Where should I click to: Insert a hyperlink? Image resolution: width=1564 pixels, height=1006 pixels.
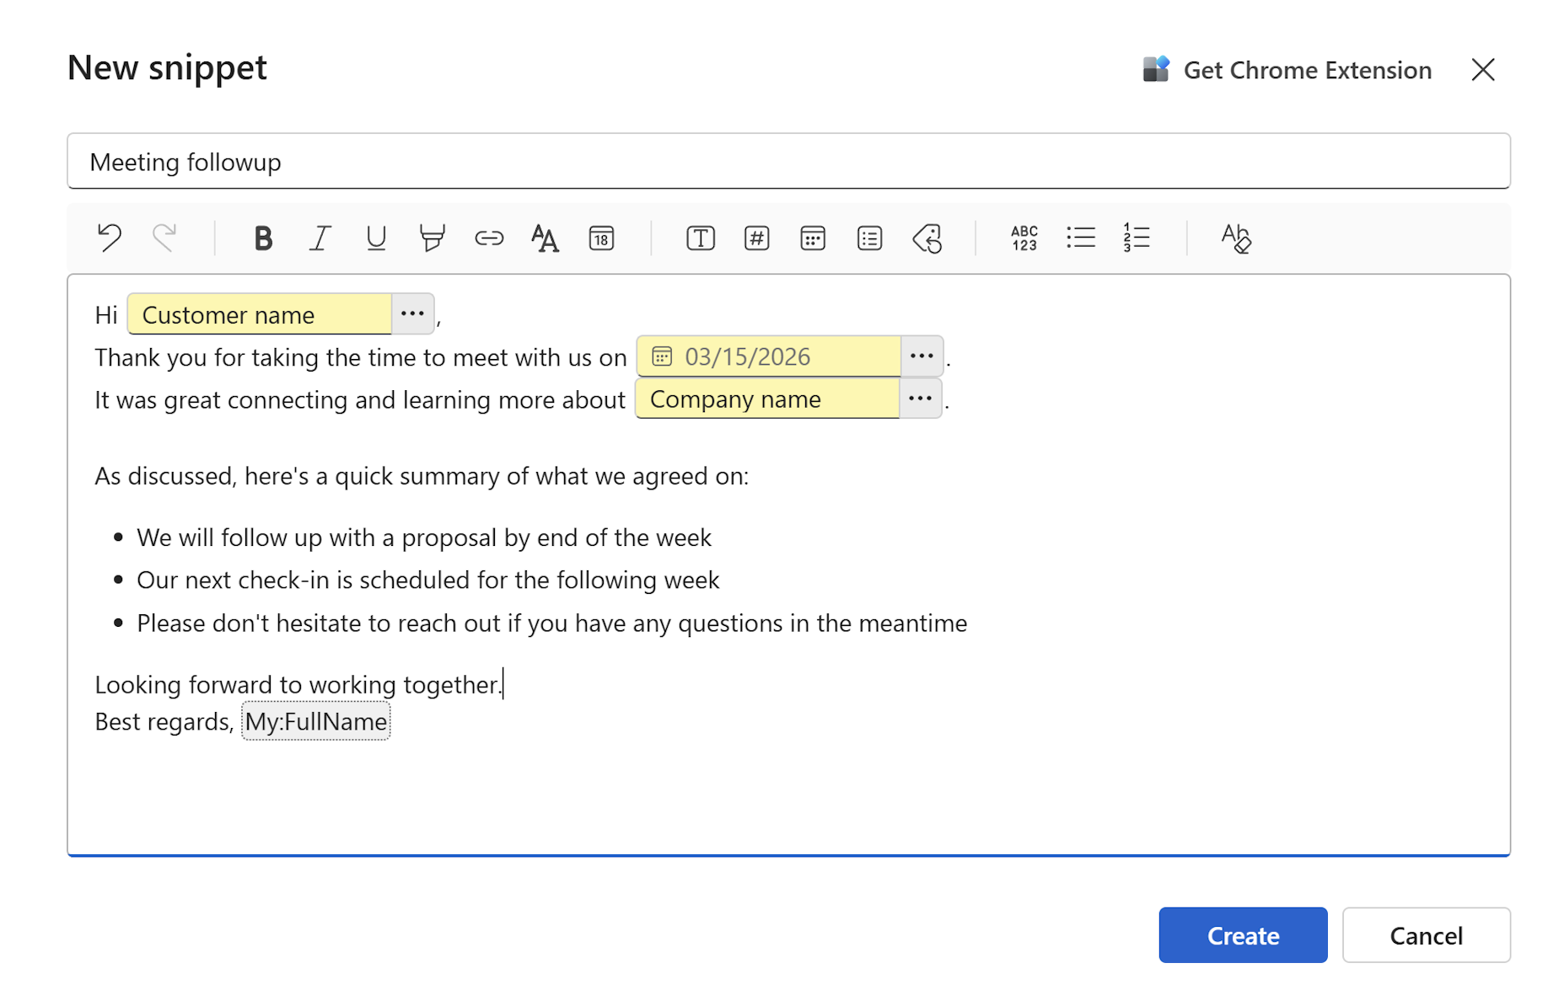tap(489, 238)
